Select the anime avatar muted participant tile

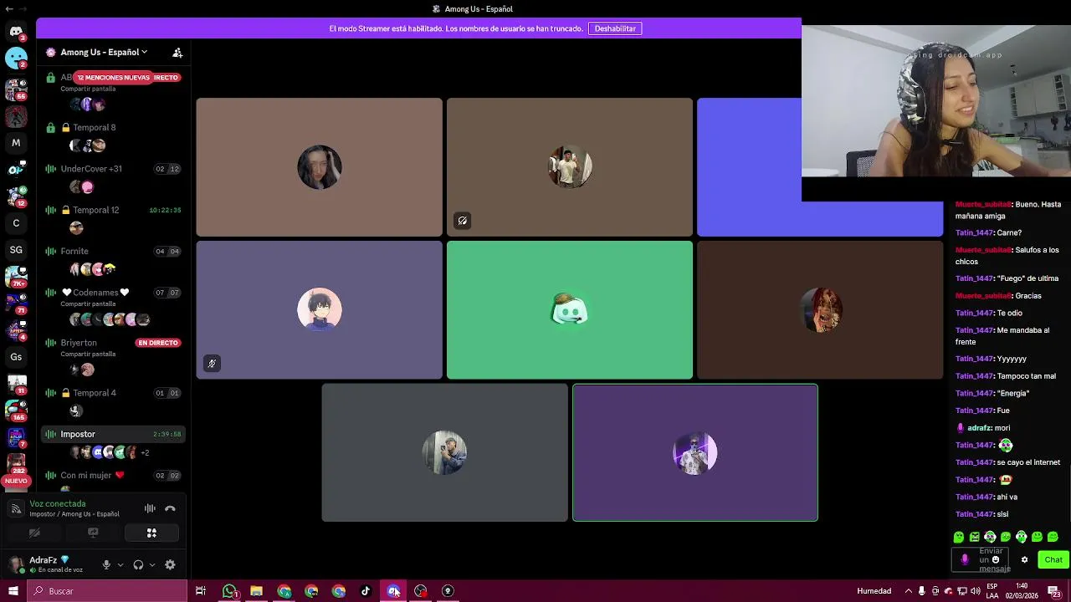pyautogui.click(x=319, y=310)
